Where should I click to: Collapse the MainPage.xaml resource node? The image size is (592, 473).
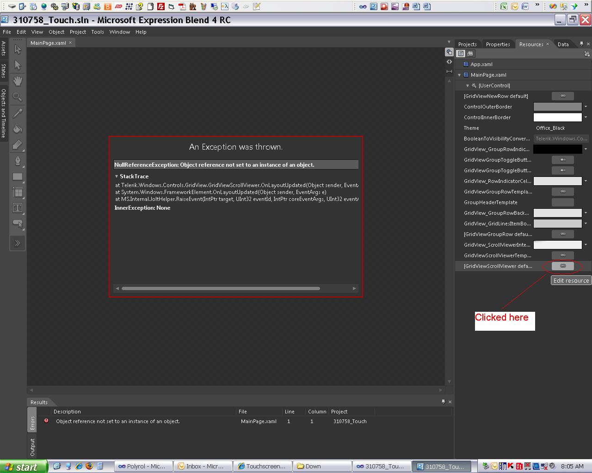(459, 75)
